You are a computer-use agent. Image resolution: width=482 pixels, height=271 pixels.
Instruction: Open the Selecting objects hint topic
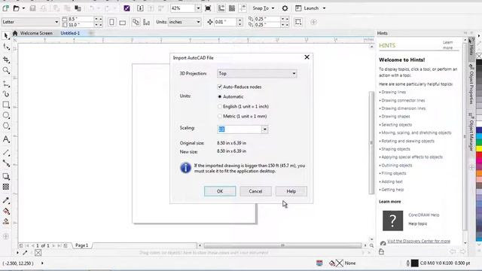tap(397, 125)
